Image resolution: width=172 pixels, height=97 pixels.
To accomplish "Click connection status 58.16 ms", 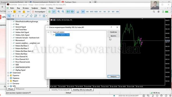I will pyautogui.click(x=155, y=93).
